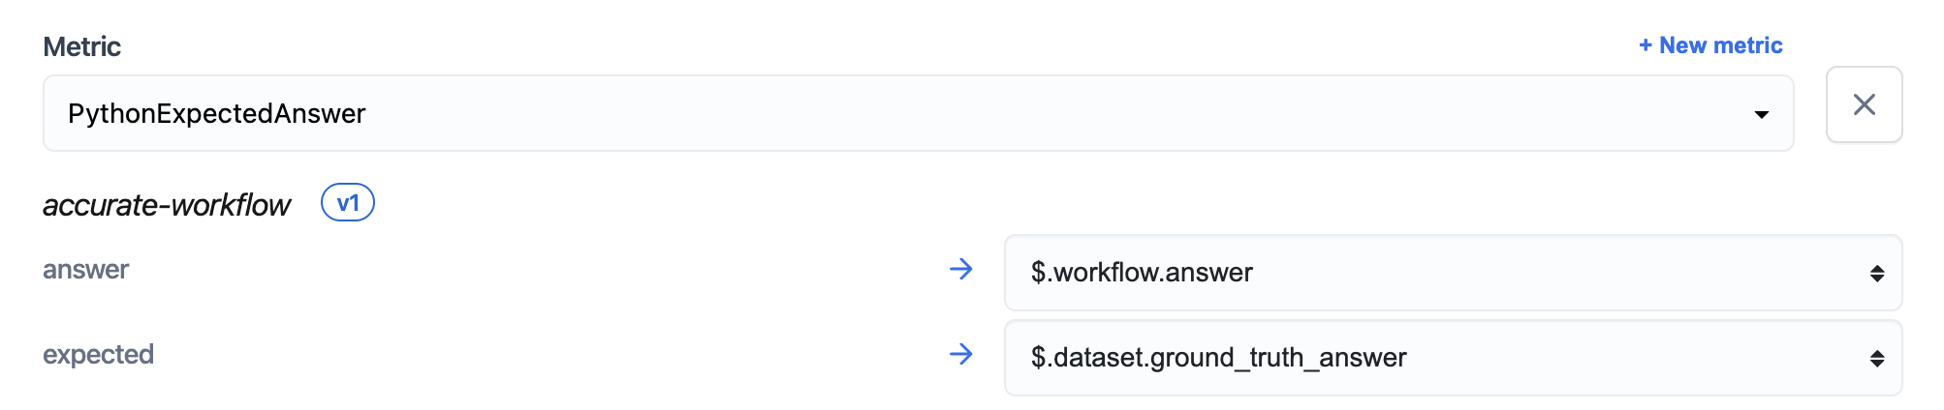Click the answer parameter label
Viewport: 1944px width, 410px height.
pos(85,270)
